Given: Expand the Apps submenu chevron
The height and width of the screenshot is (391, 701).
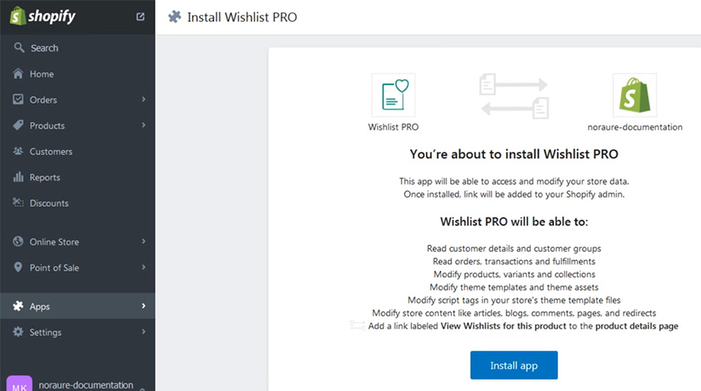Looking at the screenshot, I should pyautogui.click(x=143, y=306).
